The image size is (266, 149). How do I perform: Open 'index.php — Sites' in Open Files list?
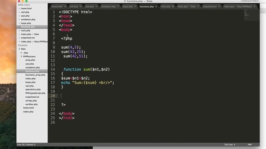tap(30, 34)
